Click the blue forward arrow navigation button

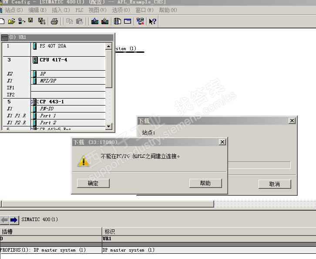[14, 220]
